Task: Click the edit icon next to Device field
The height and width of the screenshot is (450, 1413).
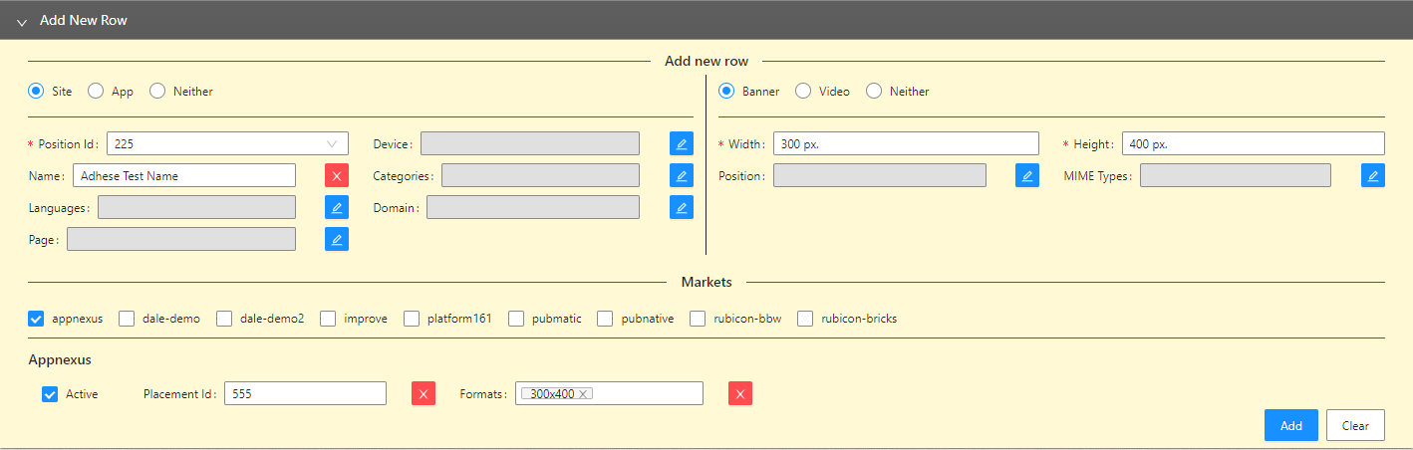Action: click(681, 143)
